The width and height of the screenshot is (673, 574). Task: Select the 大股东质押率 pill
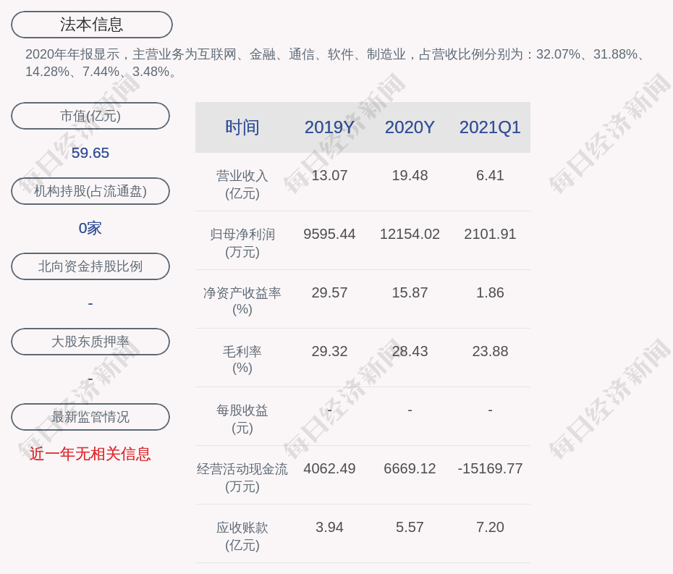coord(90,342)
